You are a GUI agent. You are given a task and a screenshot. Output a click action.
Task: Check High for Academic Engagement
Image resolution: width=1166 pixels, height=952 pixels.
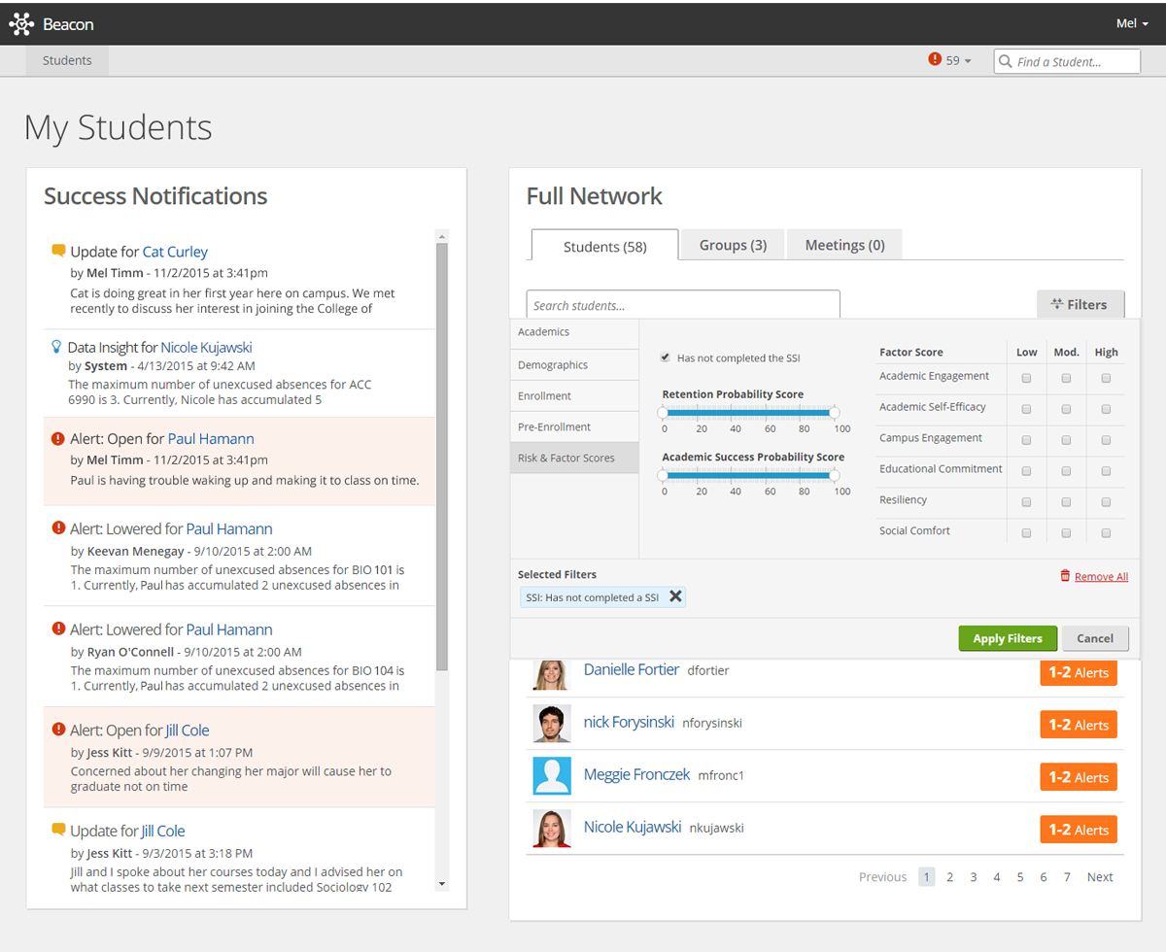coord(1106,378)
